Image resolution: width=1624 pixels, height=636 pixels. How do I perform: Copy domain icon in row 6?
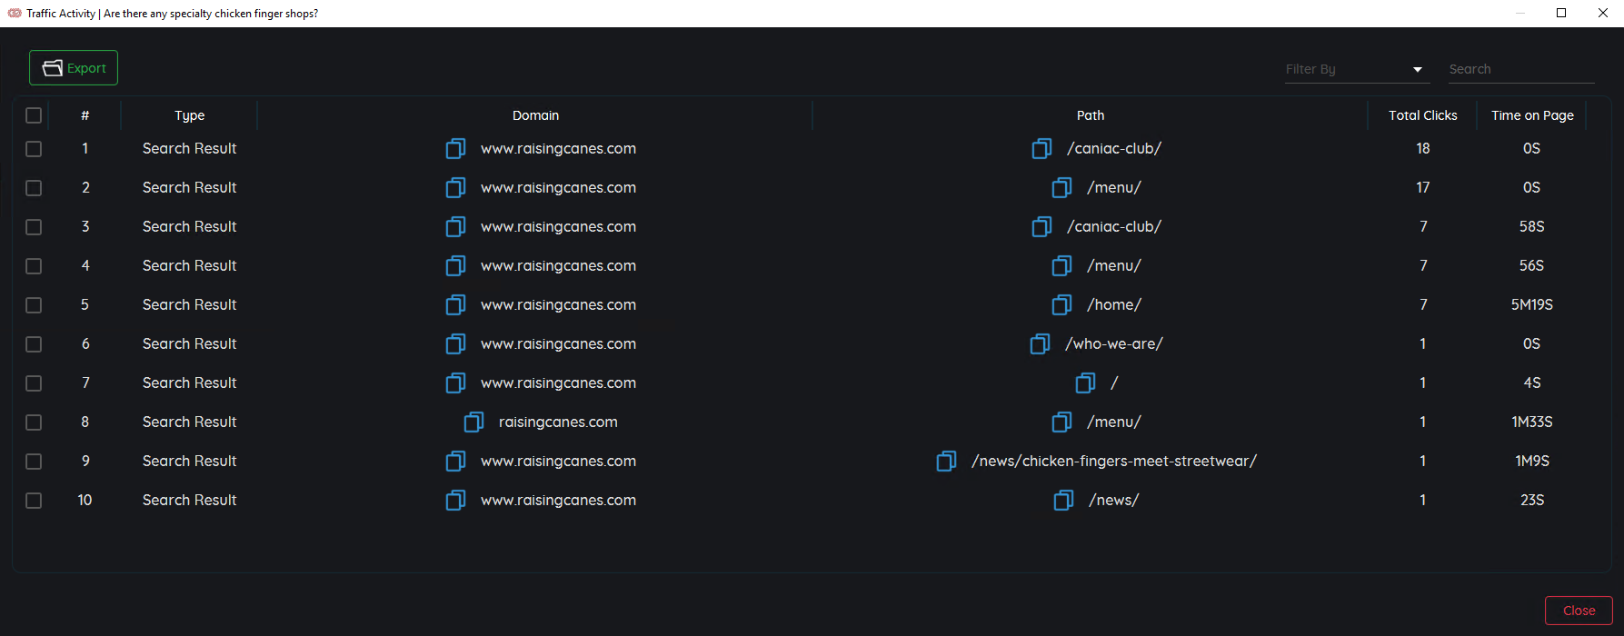[455, 343]
